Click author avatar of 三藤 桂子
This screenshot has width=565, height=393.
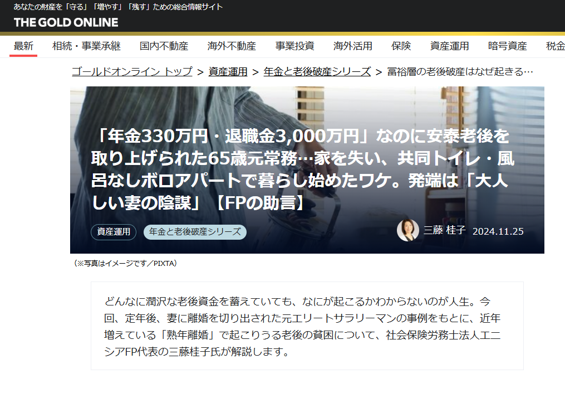coord(407,230)
